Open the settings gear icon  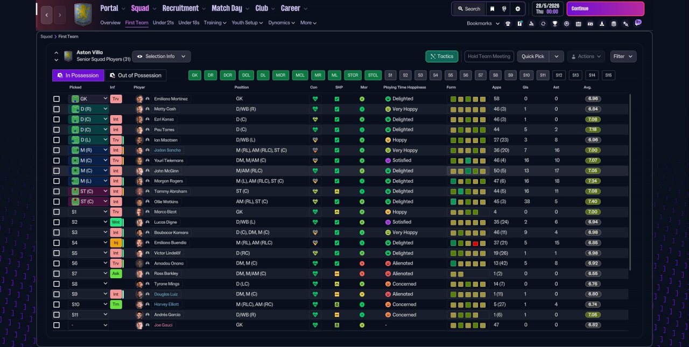click(x=518, y=9)
